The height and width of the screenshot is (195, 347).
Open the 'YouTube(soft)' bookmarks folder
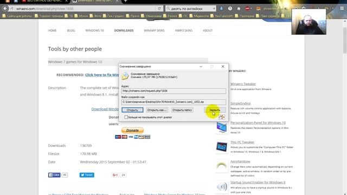click(222, 16)
